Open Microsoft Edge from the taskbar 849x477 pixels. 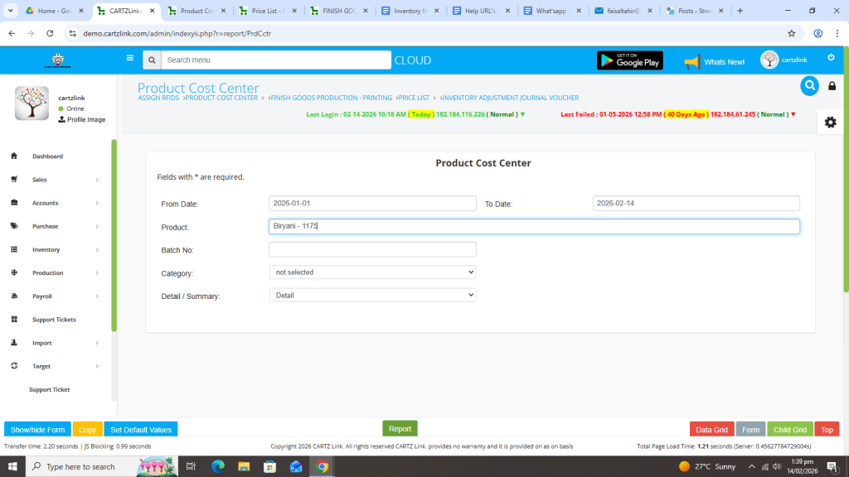(x=218, y=466)
